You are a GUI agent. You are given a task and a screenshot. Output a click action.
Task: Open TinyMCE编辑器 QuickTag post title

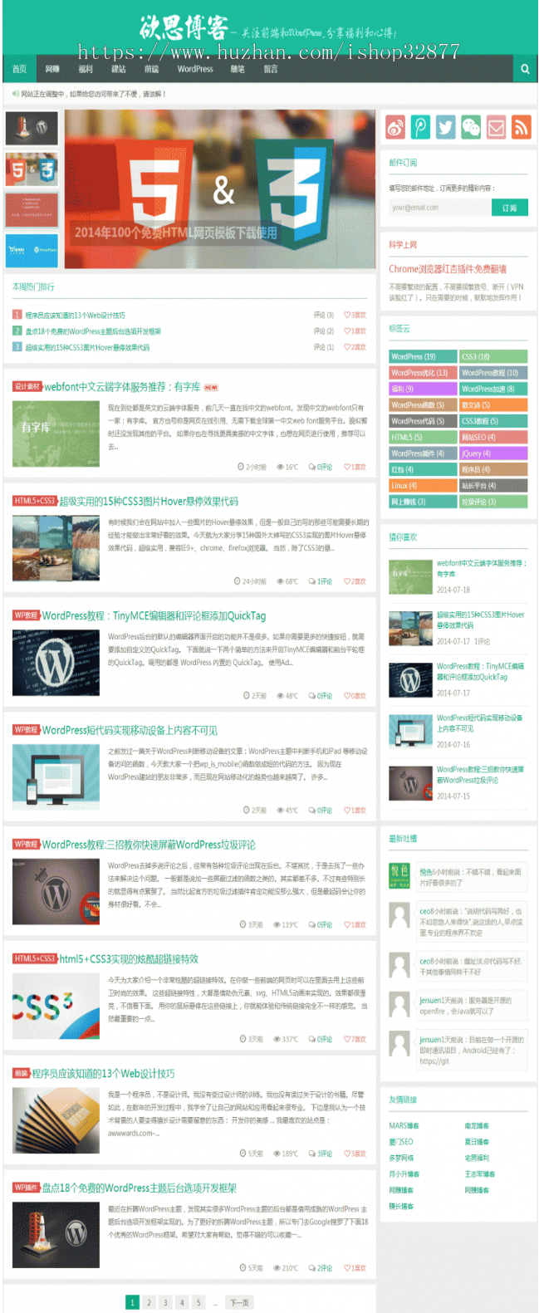(x=154, y=615)
